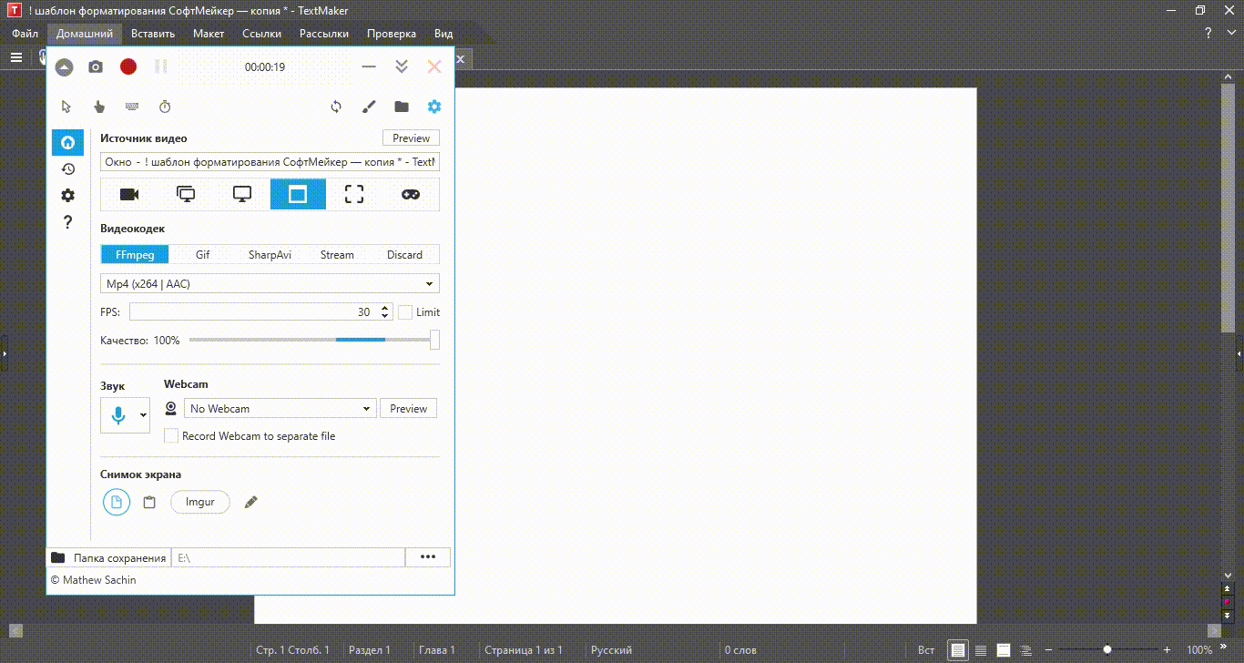This screenshot has width=1244, height=663.
Task: Select the game capture gamepad icon
Action: 411,194
